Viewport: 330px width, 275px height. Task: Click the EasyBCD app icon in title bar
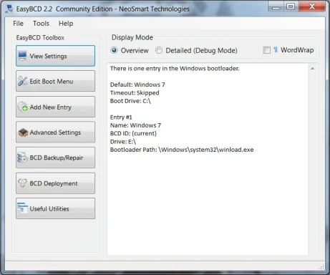(x=9, y=9)
